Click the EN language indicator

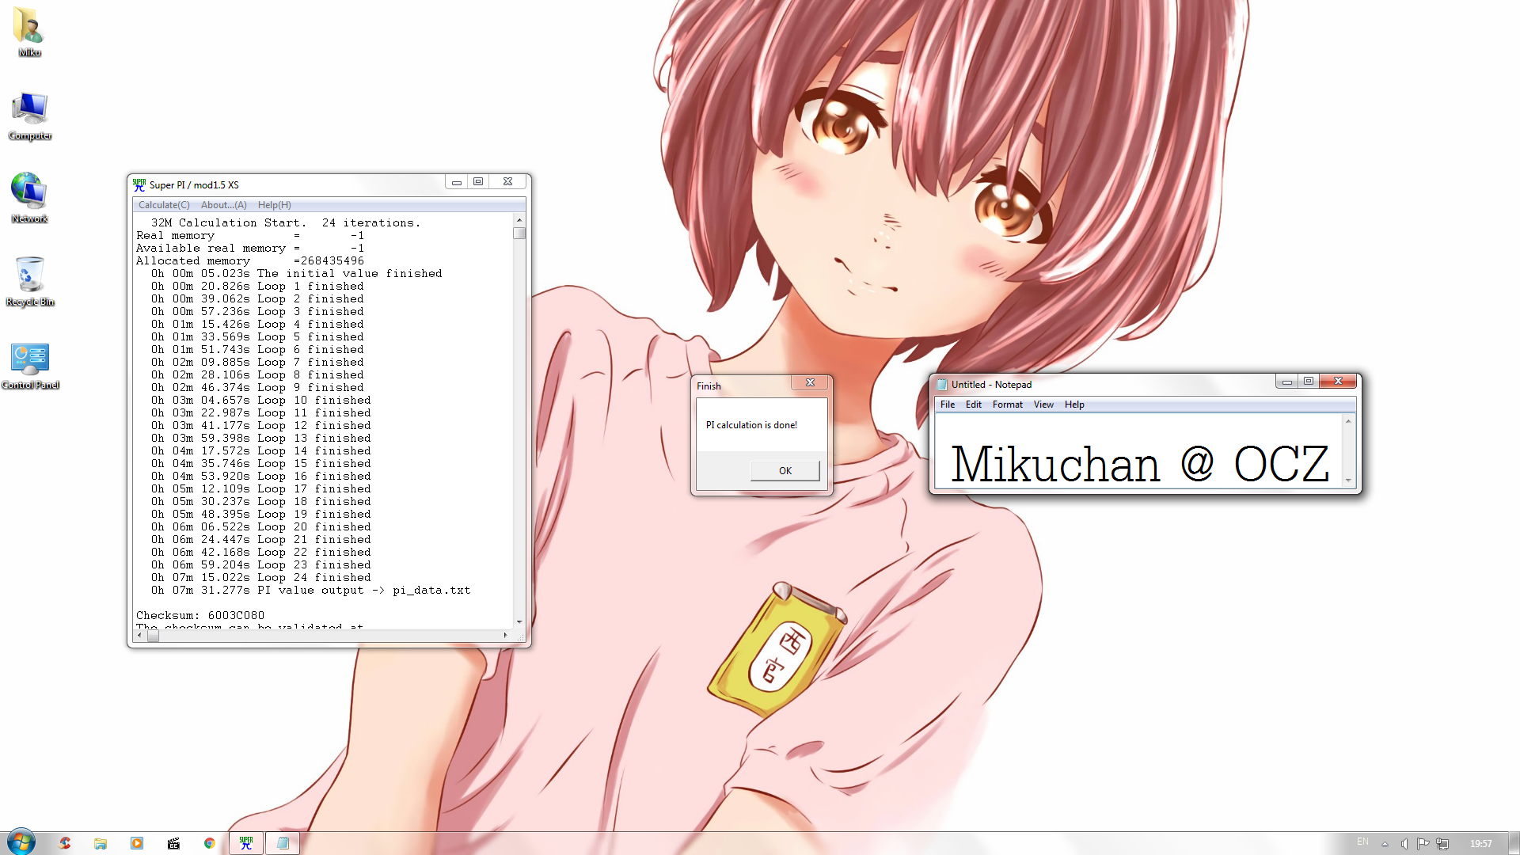pyautogui.click(x=1362, y=842)
